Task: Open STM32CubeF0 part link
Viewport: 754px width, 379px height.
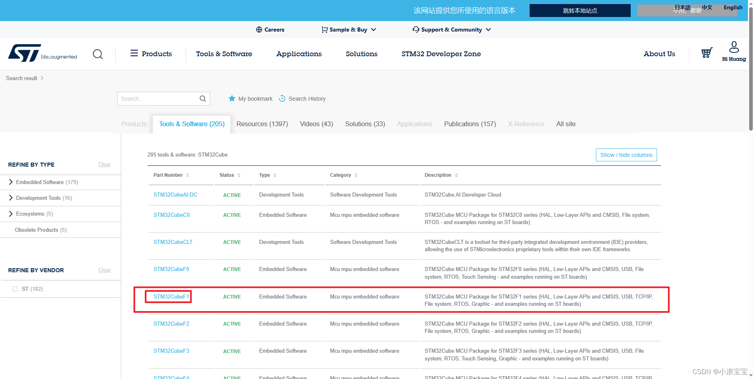Action: [x=171, y=269]
